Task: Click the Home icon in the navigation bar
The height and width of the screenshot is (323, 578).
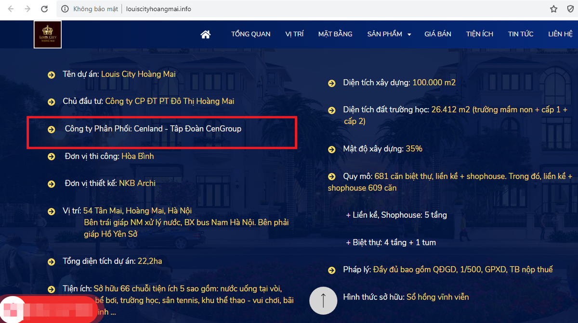Action: 206,34
